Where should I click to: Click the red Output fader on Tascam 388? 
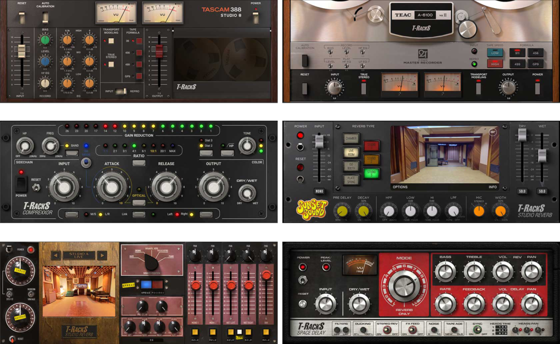(x=159, y=51)
